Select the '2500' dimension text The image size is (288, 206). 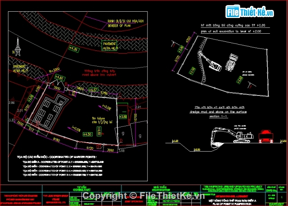pos(20,124)
